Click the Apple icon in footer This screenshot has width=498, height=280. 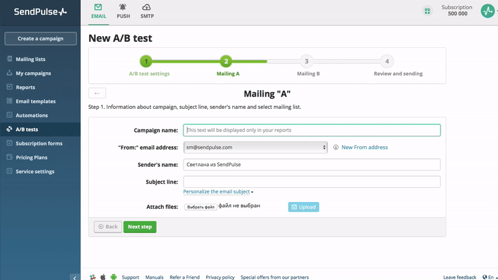103,277
